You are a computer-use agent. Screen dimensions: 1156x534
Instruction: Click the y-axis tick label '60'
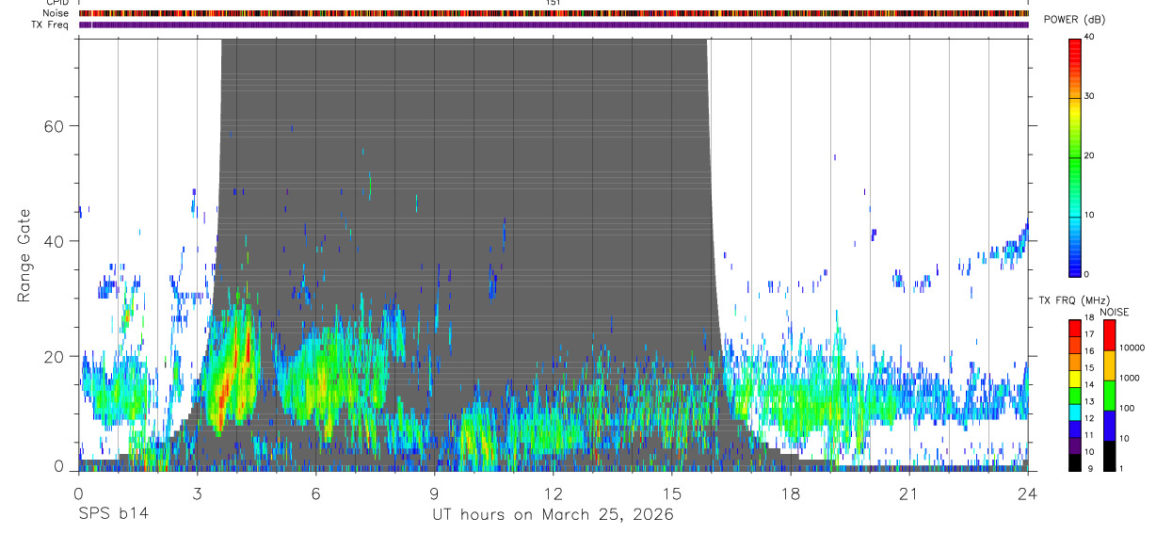(x=56, y=126)
